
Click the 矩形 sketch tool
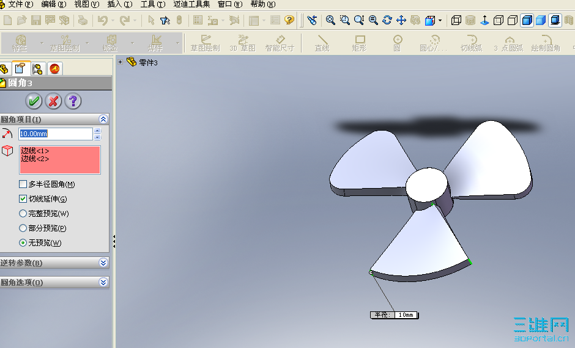360,43
